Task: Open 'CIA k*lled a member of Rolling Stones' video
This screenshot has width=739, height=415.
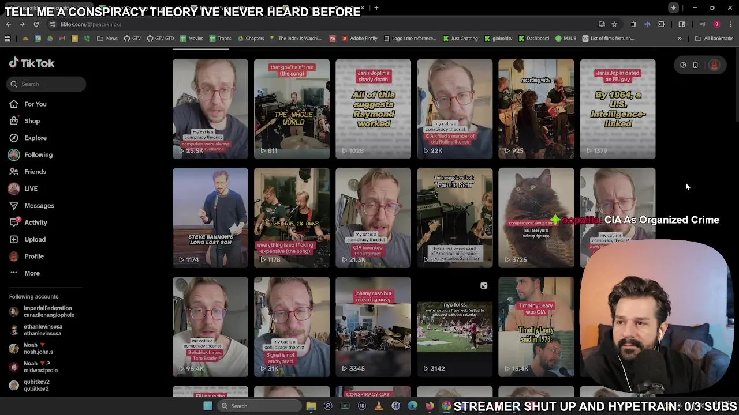Action: coord(455,109)
